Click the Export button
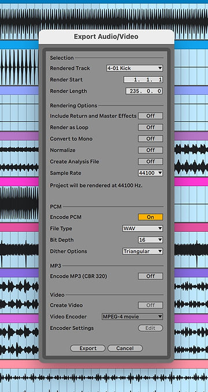 [88, 348]
